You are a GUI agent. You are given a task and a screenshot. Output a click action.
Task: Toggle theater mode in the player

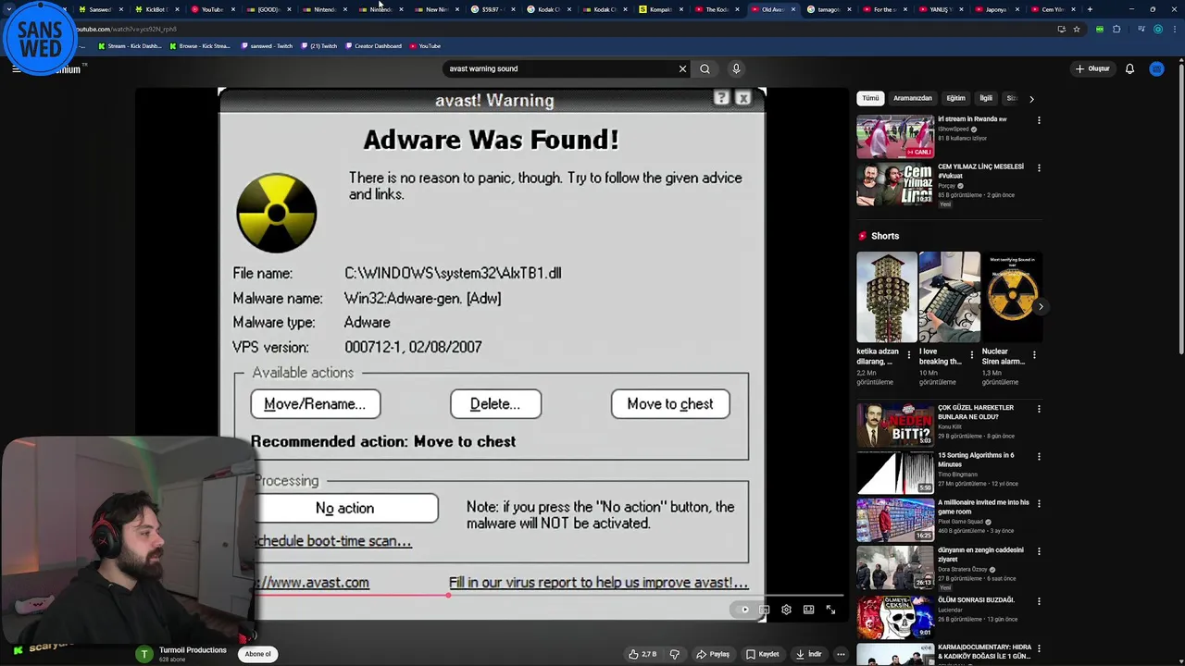[x=808, y=610]
